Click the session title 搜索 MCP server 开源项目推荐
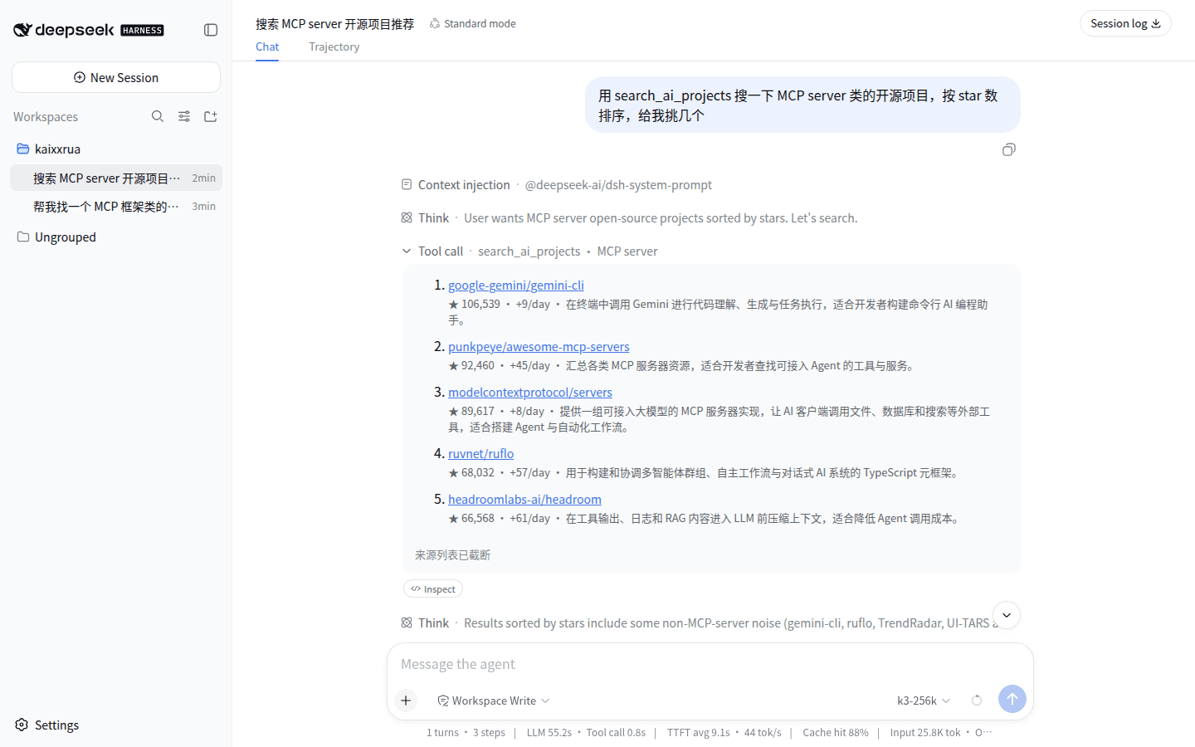The image size is (1195, 747). pos(334,23)
